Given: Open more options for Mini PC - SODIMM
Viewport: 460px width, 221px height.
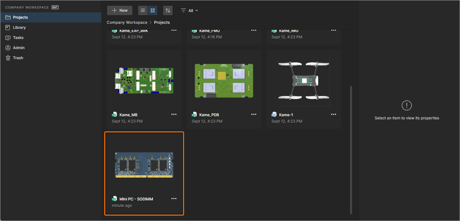Looking at the screenshot, I should [174, 199].
